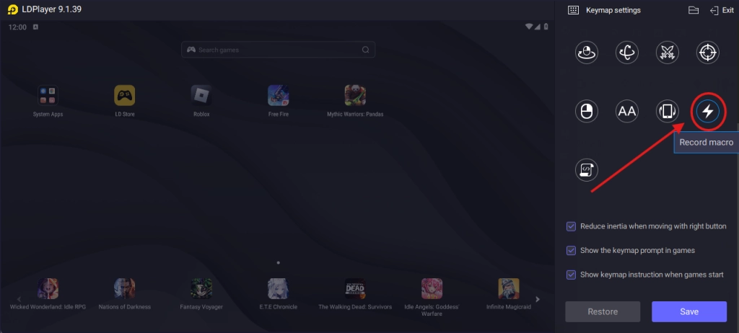Click the Record macro lightning icon
The width and height of the screenshot is (739, 333).
click(x=708, y=112)
